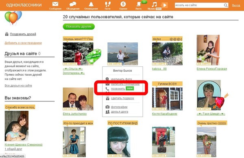Open Добавить в свои праздники link
244x158 pixels.
click(23, 43)
